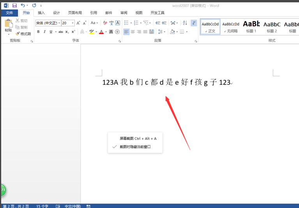
Task: Click the Clear Formatting eraser icon
Action: (105, 23)
